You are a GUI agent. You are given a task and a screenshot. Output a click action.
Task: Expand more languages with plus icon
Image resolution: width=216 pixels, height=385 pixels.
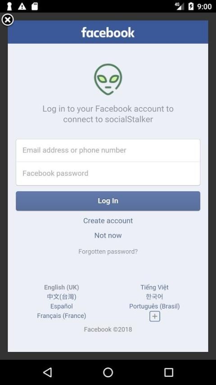coord(155,316)
